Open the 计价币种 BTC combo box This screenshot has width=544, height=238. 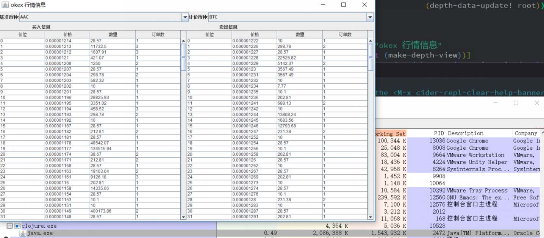(x=291, y=17)
